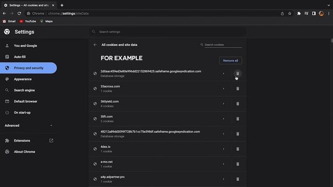Expand details for 33across.com

[223, 89]
